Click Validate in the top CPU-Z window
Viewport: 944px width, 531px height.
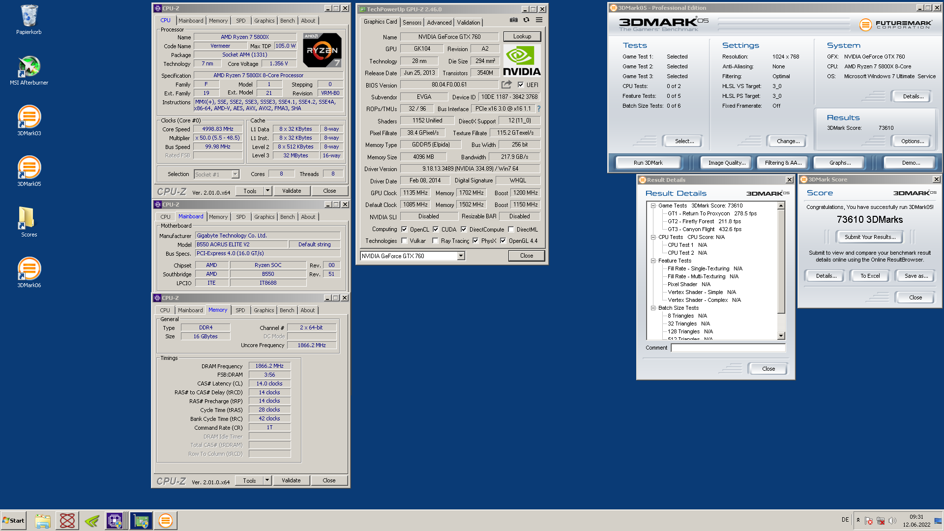coord(291,191)
